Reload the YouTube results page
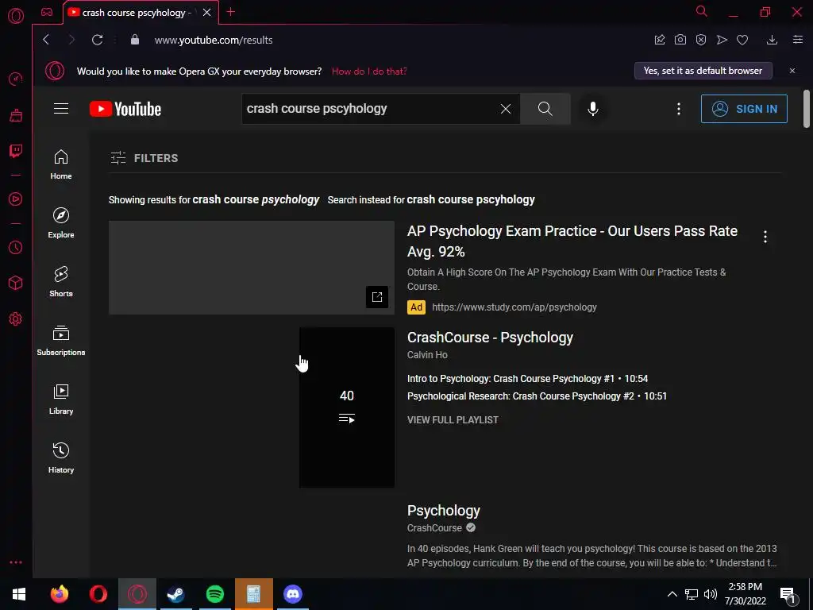The height and width of the screenshot is (610, 813). [x=97, y=40]
